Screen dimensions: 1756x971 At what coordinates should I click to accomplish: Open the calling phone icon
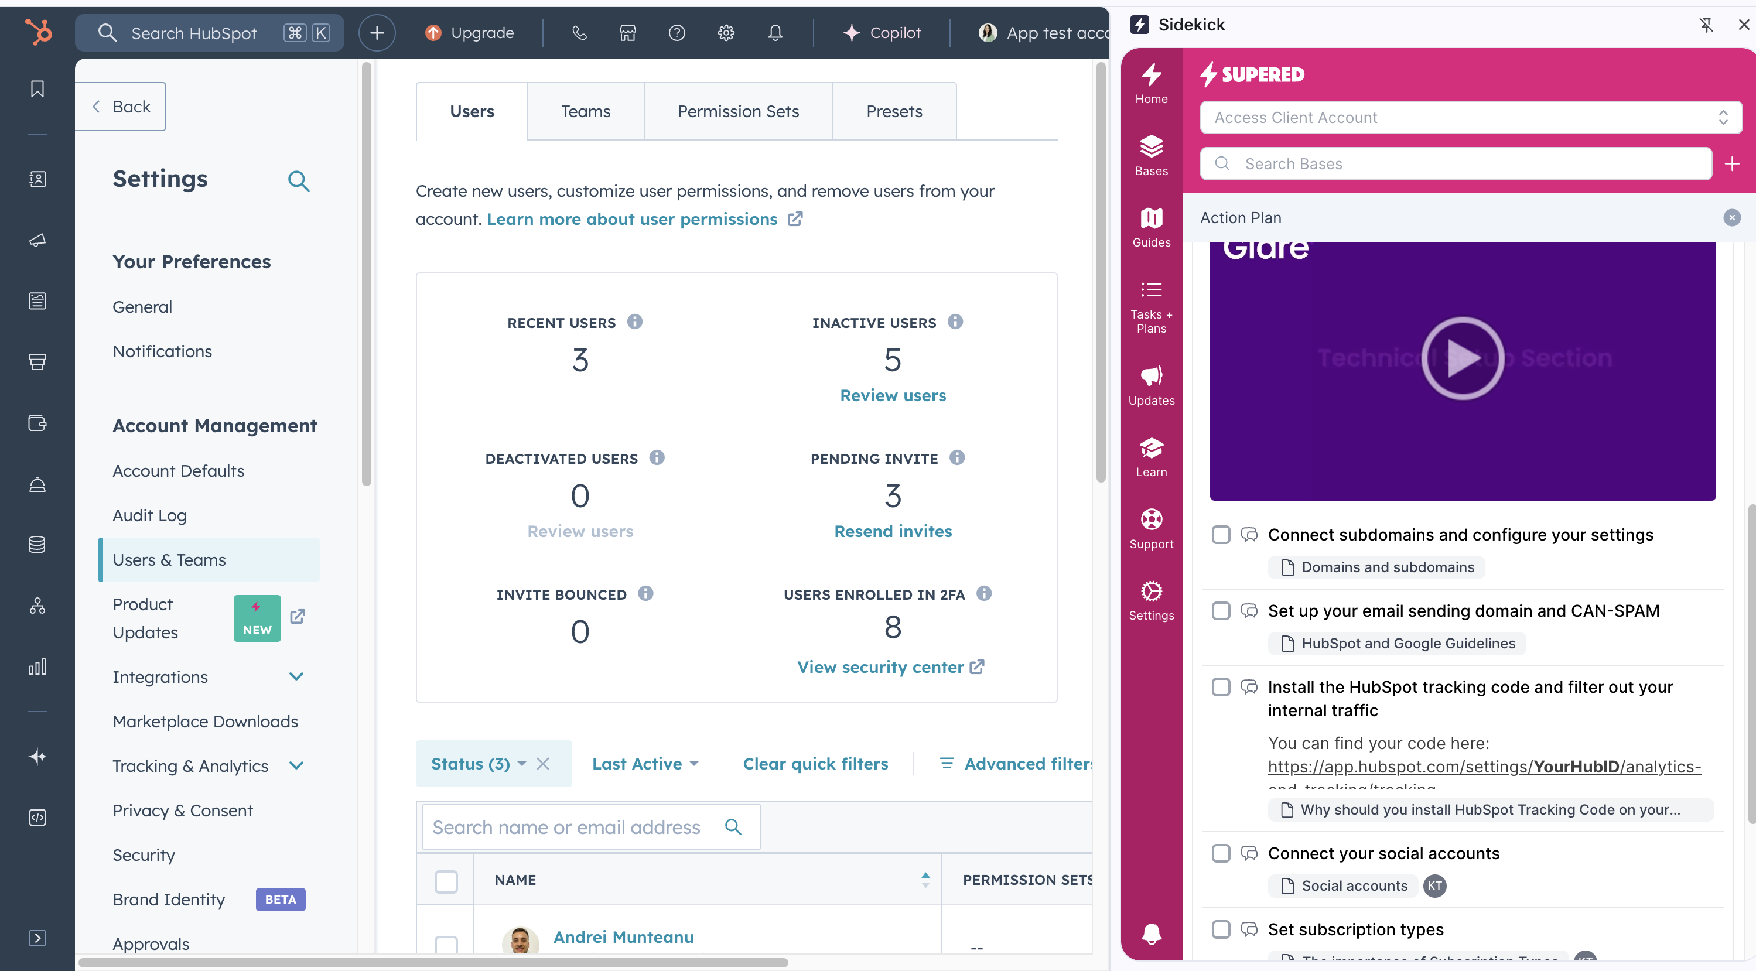click(579, 33)
